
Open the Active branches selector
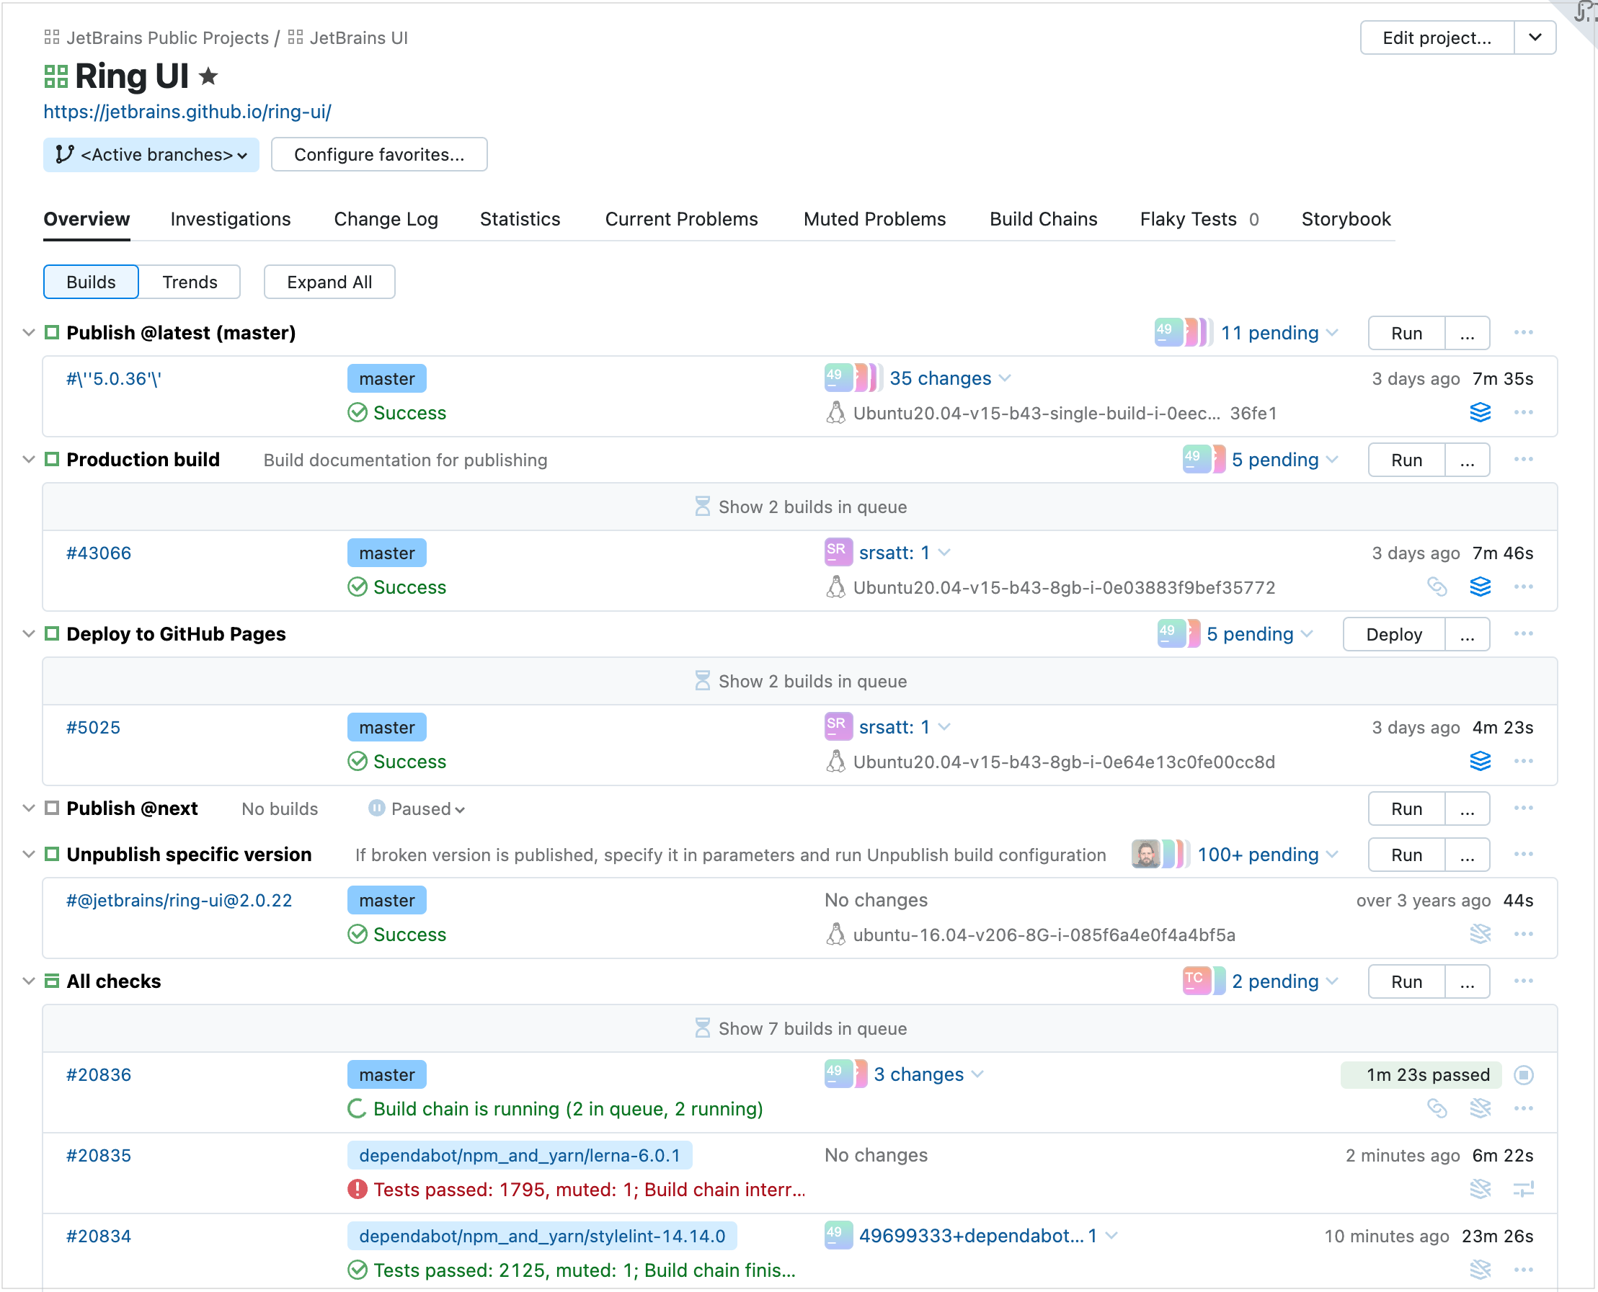151,155
